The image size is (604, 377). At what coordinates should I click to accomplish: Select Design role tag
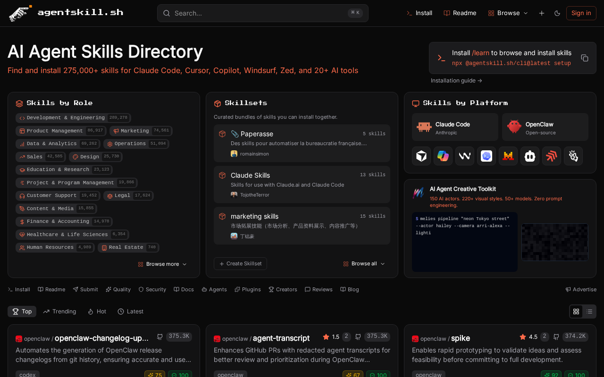96,156
